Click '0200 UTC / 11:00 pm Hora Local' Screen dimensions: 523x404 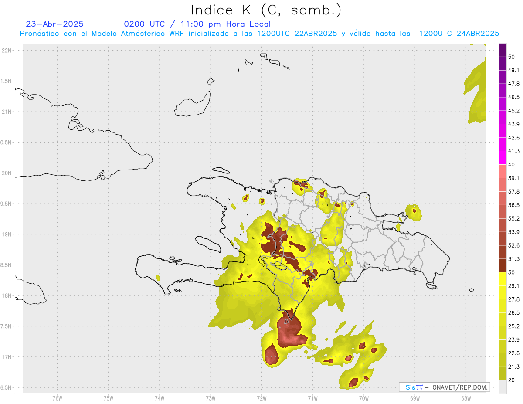point(197,24)
